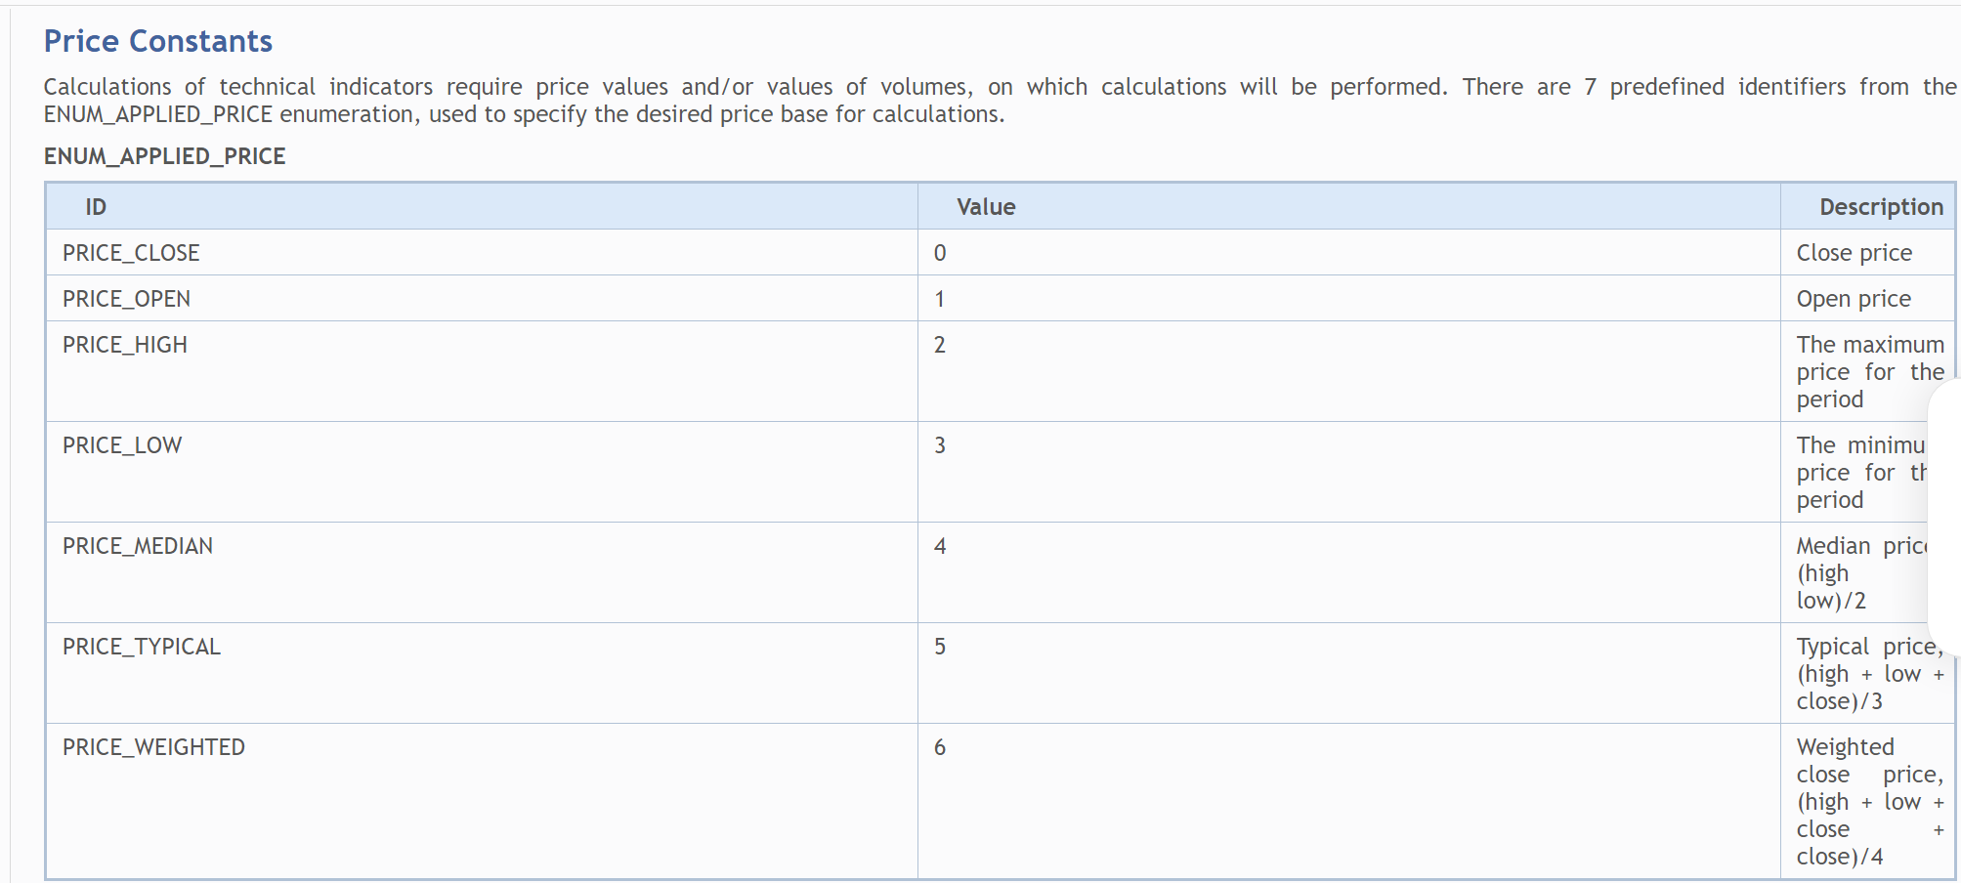The height and width of the screenshot is (883, 1961).
Task: Select the PRICE_TYPICAL identifier cell
Action: (x=142, y=647)
